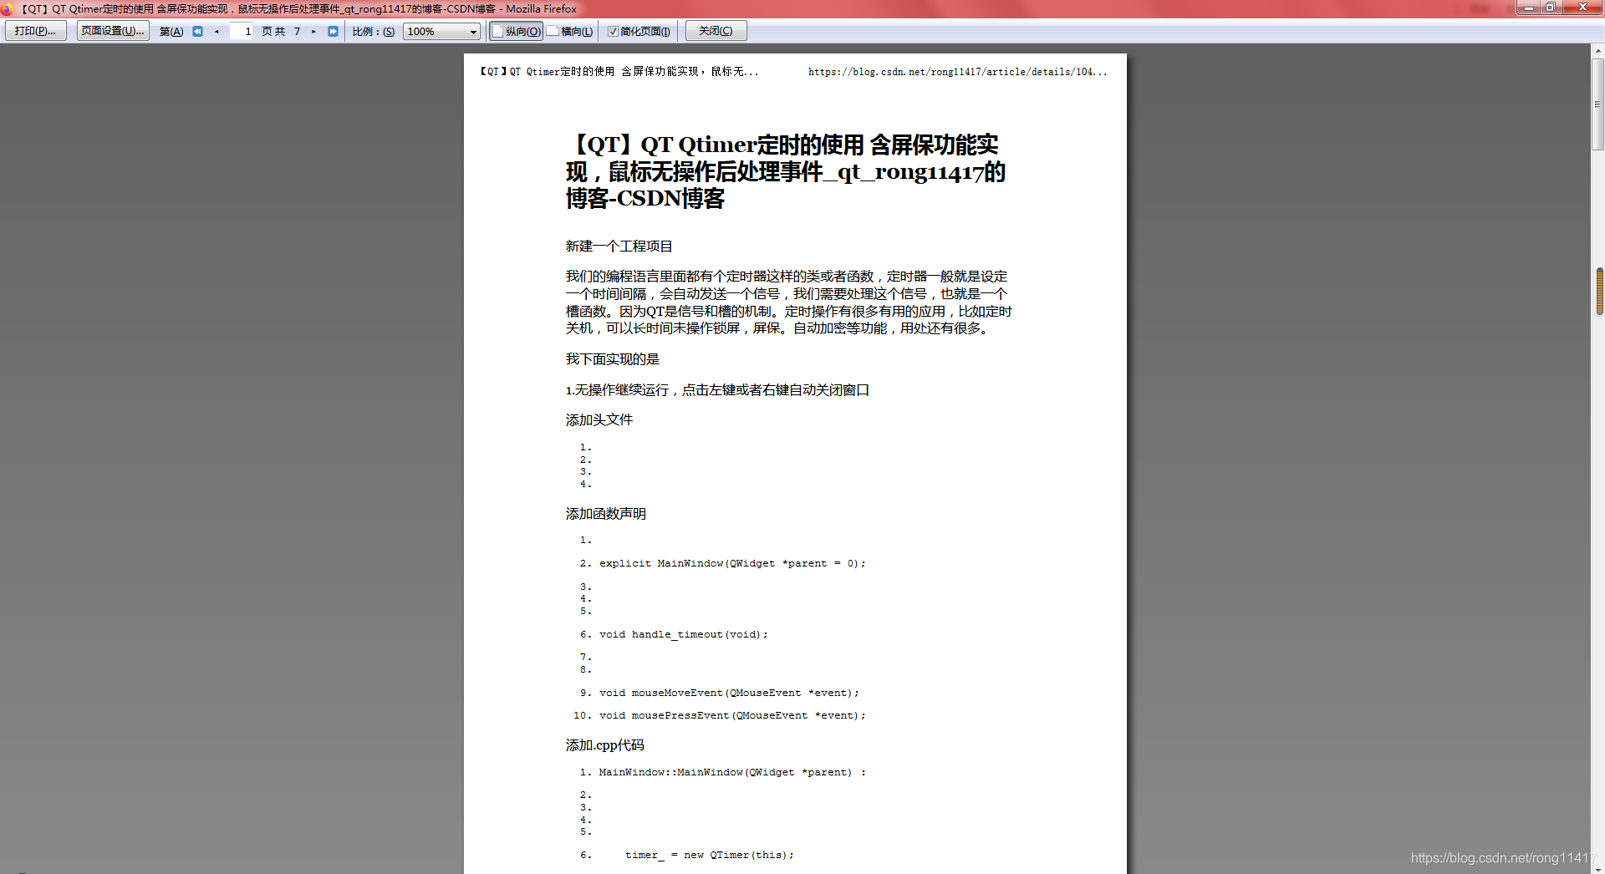The height and width of the screenshot is (874, 1605).
Task: Click the 关闭(C) close preview button
Action: coord(716,31)
